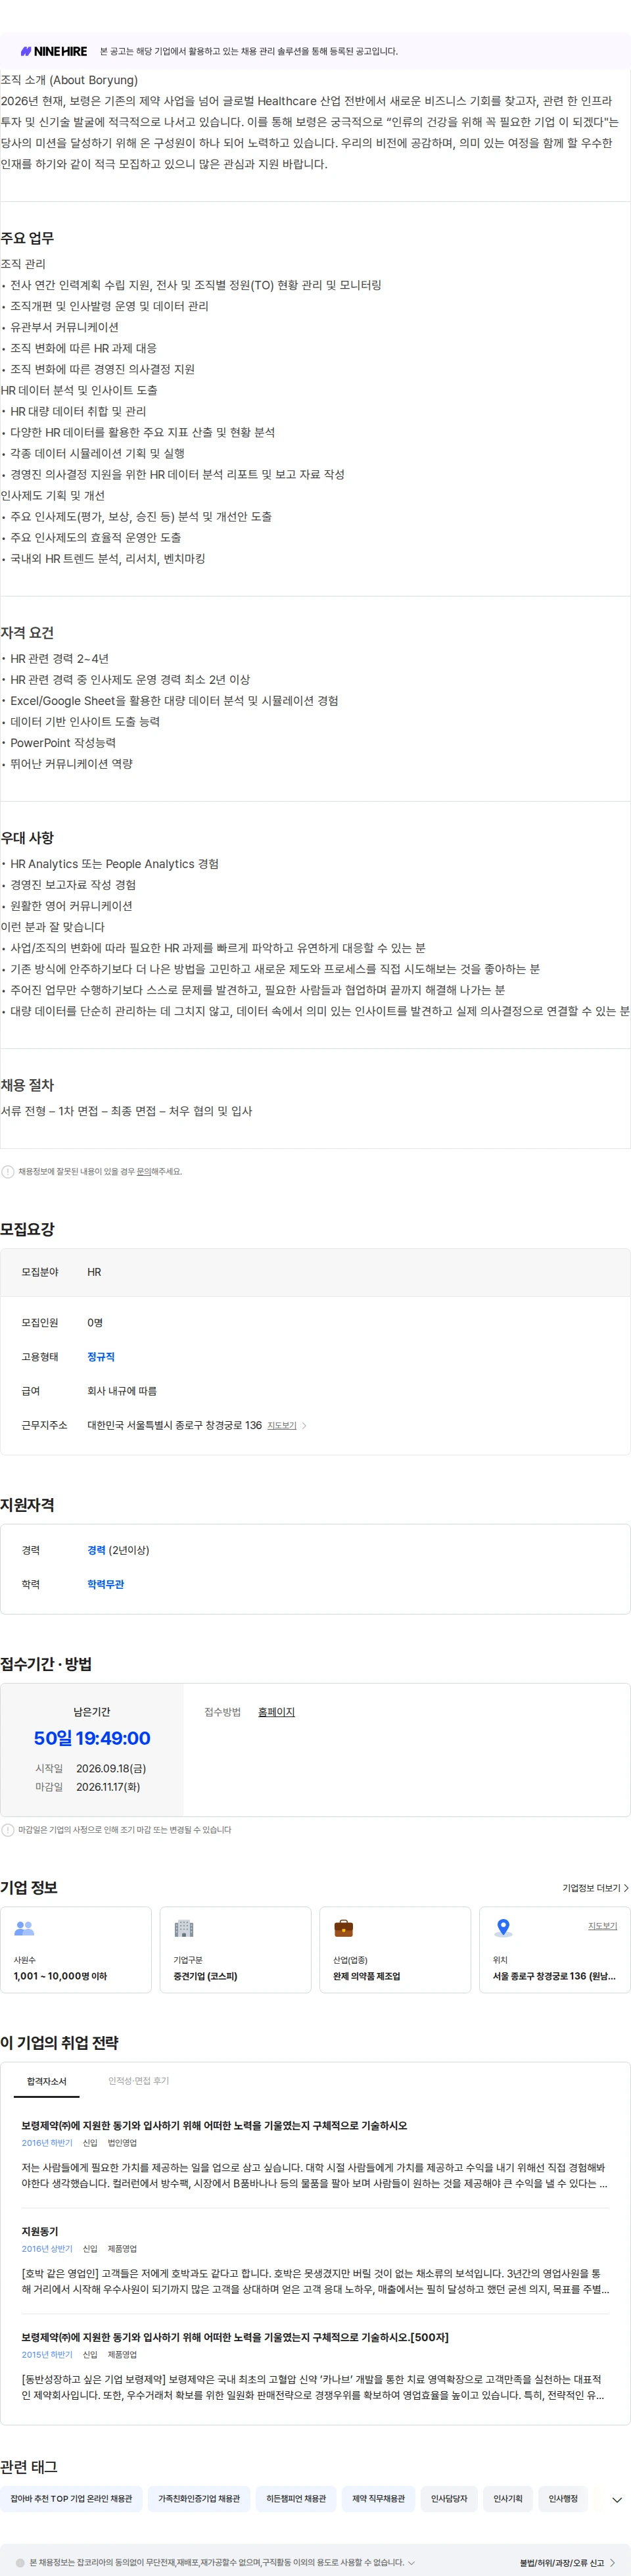Click the info icon in footer notice
This screenshot has width=631, height=2576.
pos(19,2563)
